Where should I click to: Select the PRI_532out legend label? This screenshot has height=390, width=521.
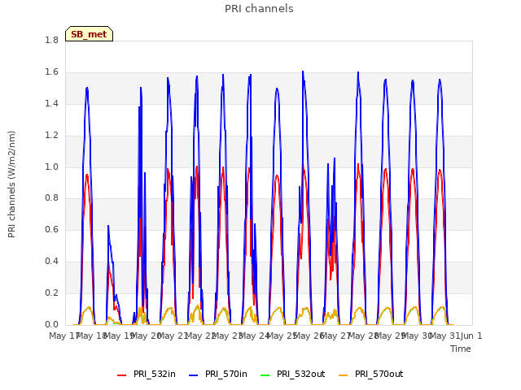(x=301, y=374)
